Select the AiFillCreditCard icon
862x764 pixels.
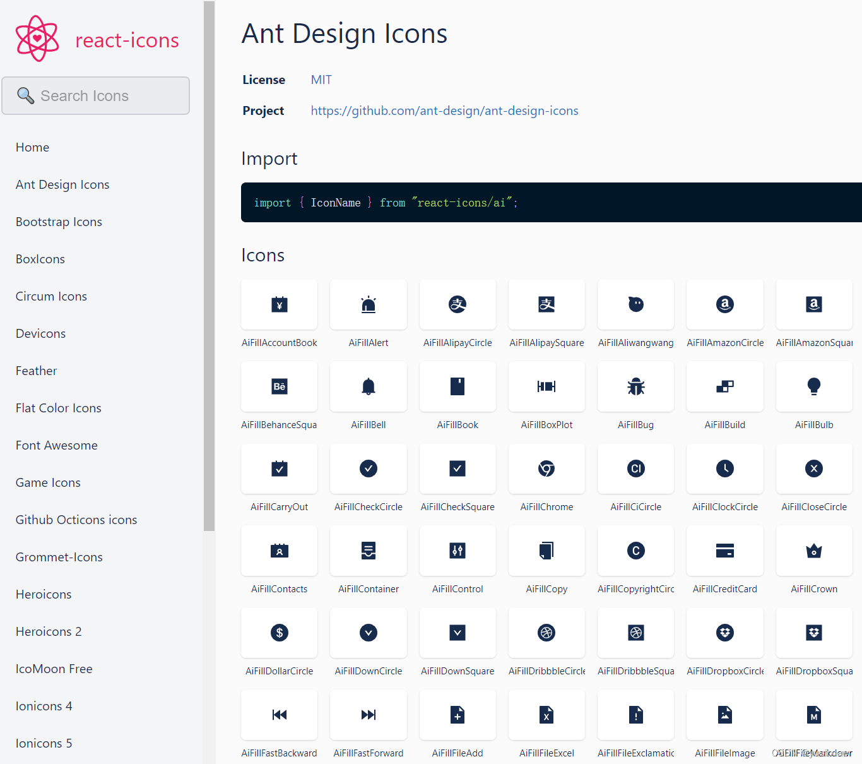[725, 551]
